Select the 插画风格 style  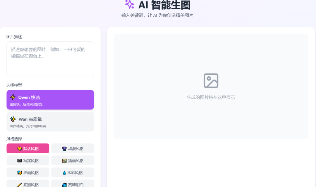(73, 160)
